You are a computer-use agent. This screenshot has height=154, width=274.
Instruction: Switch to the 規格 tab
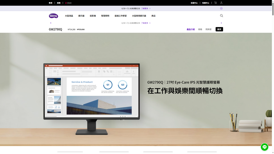pyautogui.click(x=200, y=29)
